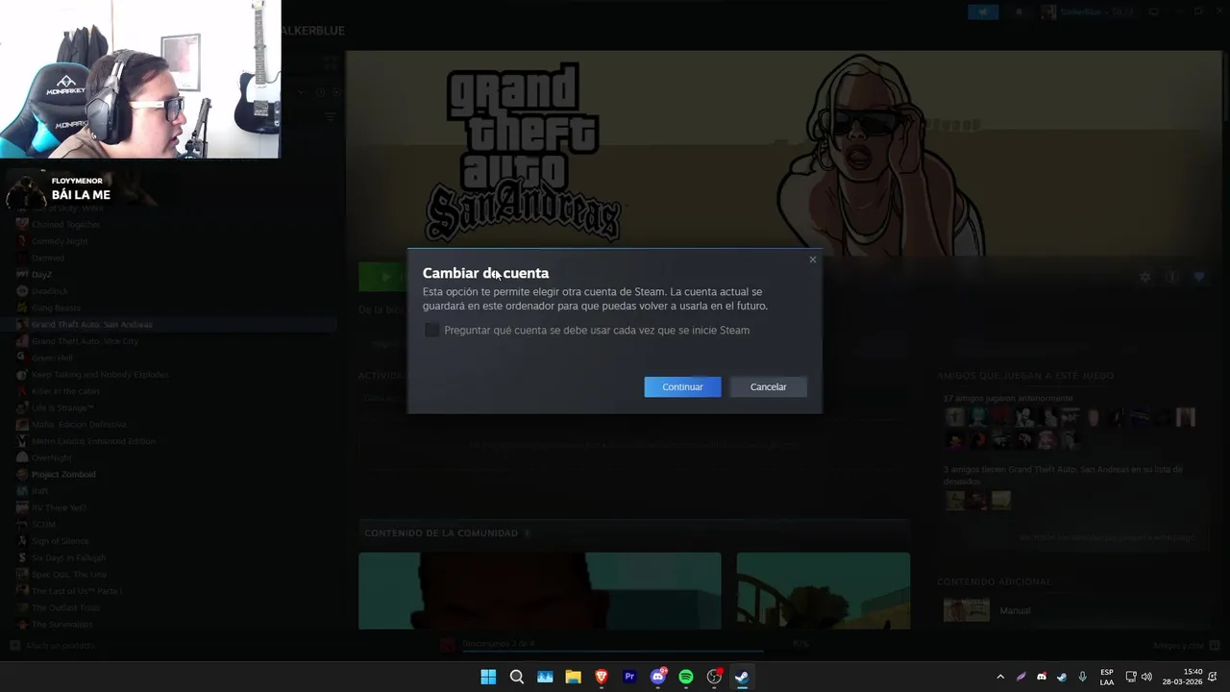Click the Steam icon in the system tray
Viewport: 1230px width, 692px height.
click(x=1062, y=677)
